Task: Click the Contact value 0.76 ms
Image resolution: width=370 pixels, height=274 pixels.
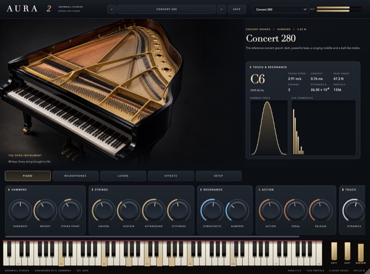Action: point(317,79)
